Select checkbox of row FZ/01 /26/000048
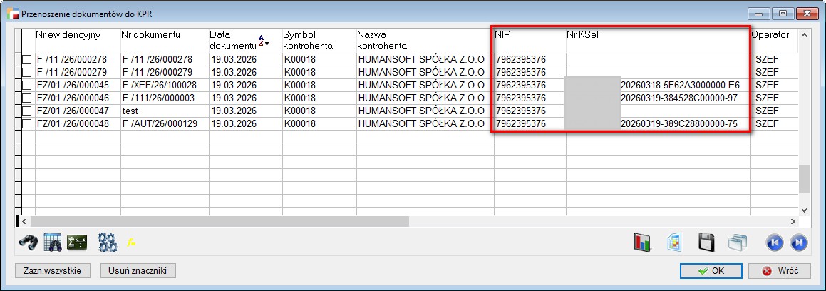The width and height of the screenshot is (826, 291). 27,124
